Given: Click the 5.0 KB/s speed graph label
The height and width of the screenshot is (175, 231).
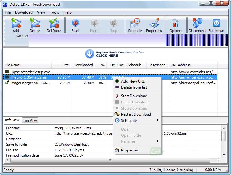Looking at the screenshot, I should pyautogui.click(x=22, y=36).
